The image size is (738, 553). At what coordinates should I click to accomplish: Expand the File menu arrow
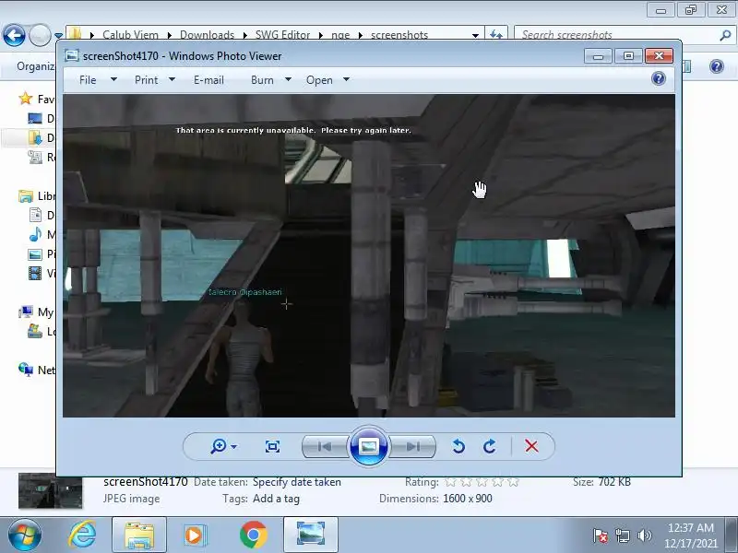tap(113, 79)
